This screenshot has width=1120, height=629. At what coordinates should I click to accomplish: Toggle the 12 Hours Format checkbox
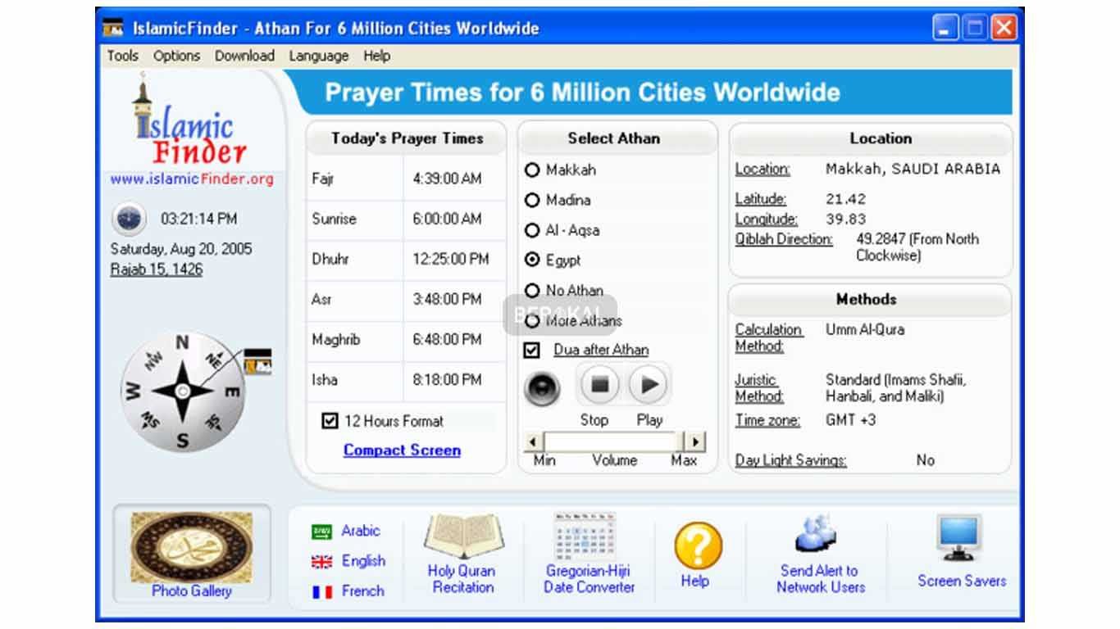click(330, 421)
